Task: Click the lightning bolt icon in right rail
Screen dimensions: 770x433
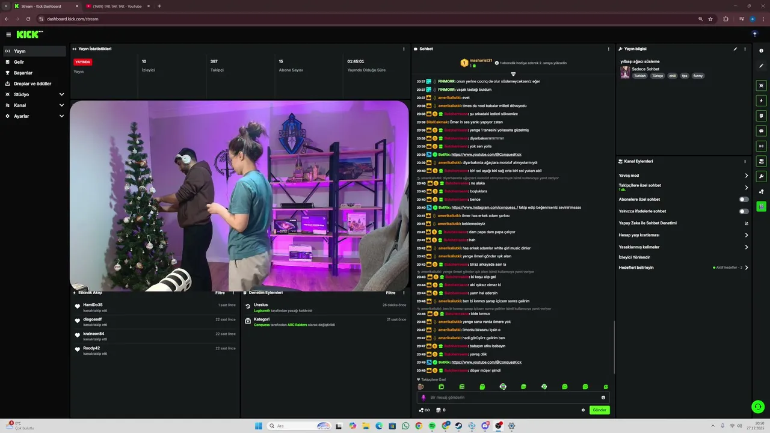Action: 761,100
